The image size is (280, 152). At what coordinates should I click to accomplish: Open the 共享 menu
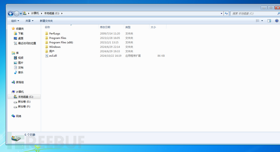[x=30, y=21]
